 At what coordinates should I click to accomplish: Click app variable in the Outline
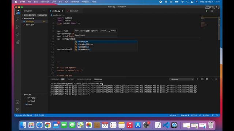pyautogui.click(x=30, y=104)
